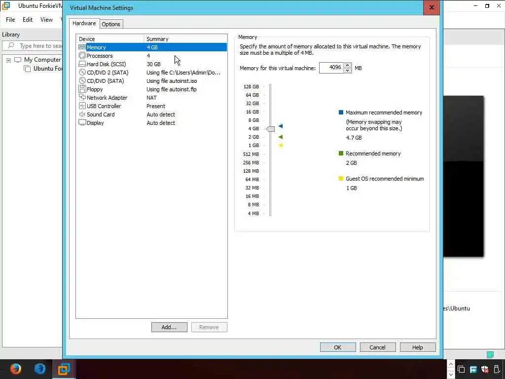Click the VMware Workstation taskbar icon
This screenshot has height=379, width=505.
coord(64,369)
